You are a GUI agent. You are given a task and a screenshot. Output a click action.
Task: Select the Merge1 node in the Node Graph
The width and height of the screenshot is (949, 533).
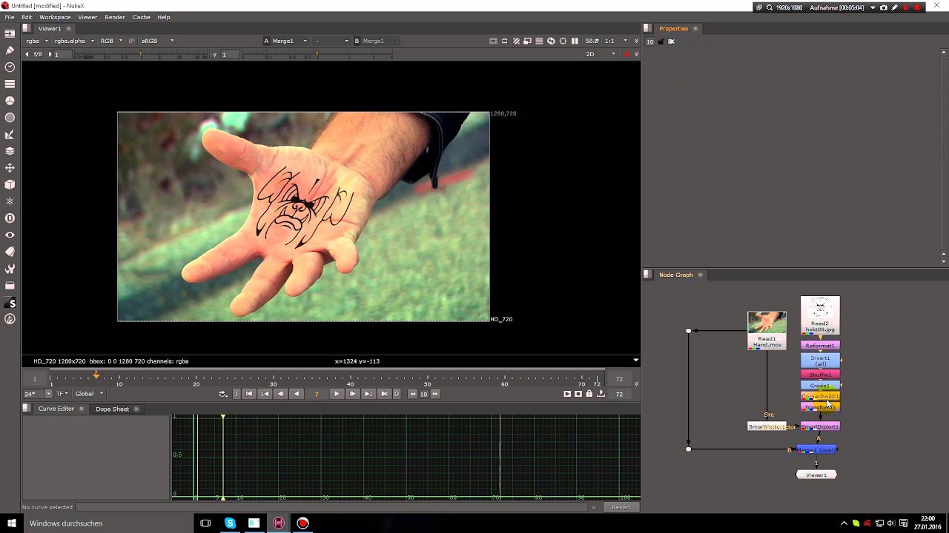click(x=816, y=449)
